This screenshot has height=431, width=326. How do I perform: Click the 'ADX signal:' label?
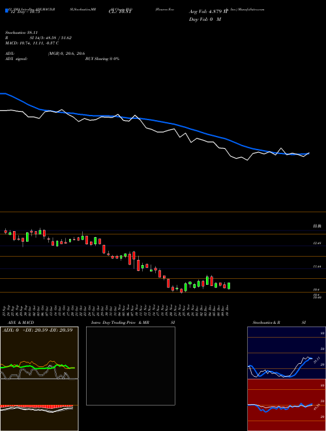pos(16,59)
